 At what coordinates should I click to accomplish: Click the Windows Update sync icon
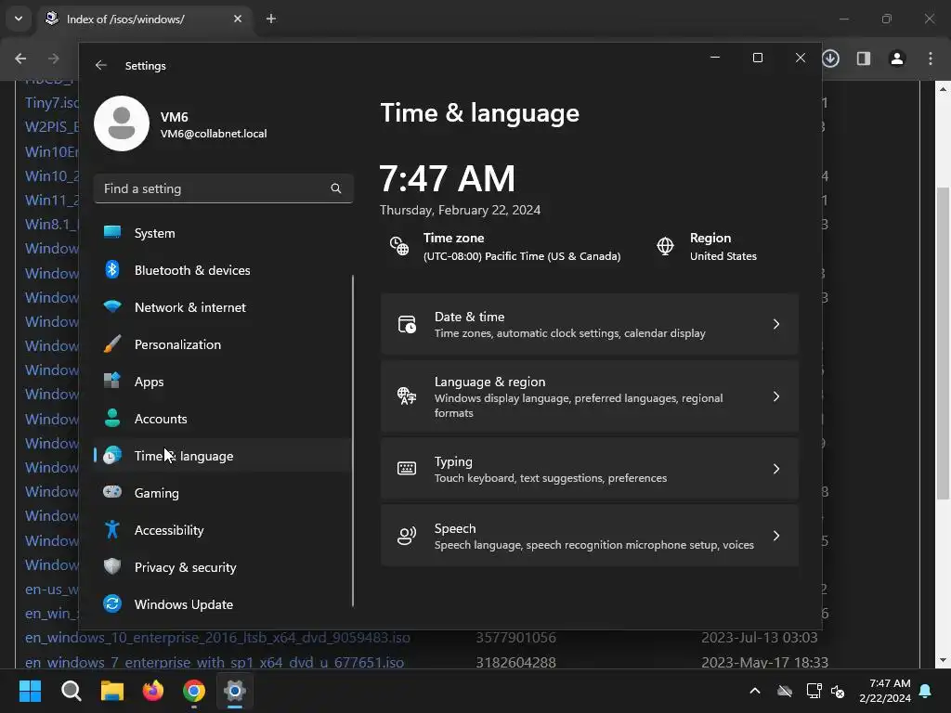112,603
